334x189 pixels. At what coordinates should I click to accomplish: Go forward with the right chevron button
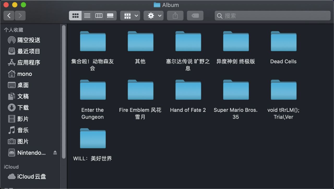coord(20,16)
